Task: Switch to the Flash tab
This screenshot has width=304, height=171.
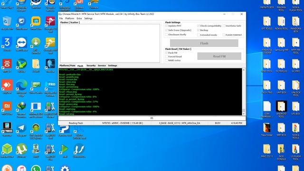Action: (80, 66)
